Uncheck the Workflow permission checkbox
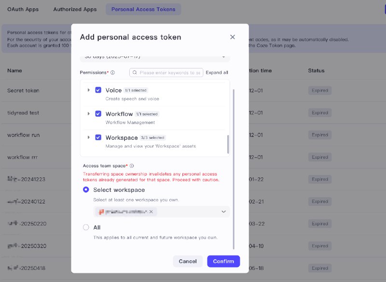386x282 pixels. click(x=98, y=114)
